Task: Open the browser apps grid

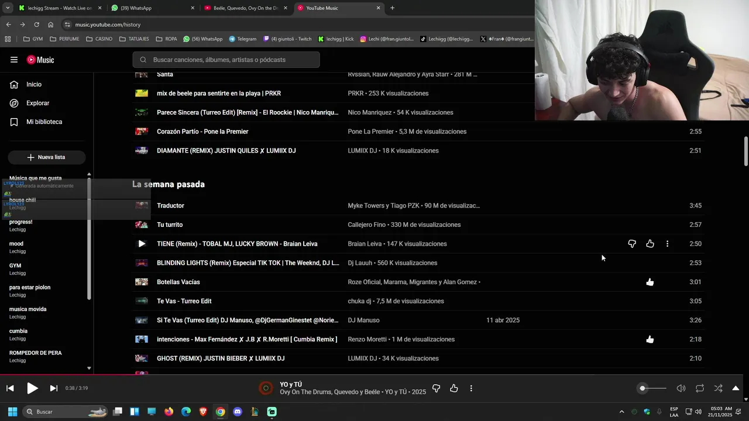Action: click(x=8, y=39)
